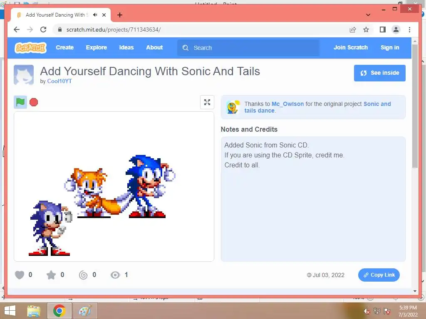Open File Explorer from taskbar
Viewport: 426px width, 319px height.
pos(34,311)
